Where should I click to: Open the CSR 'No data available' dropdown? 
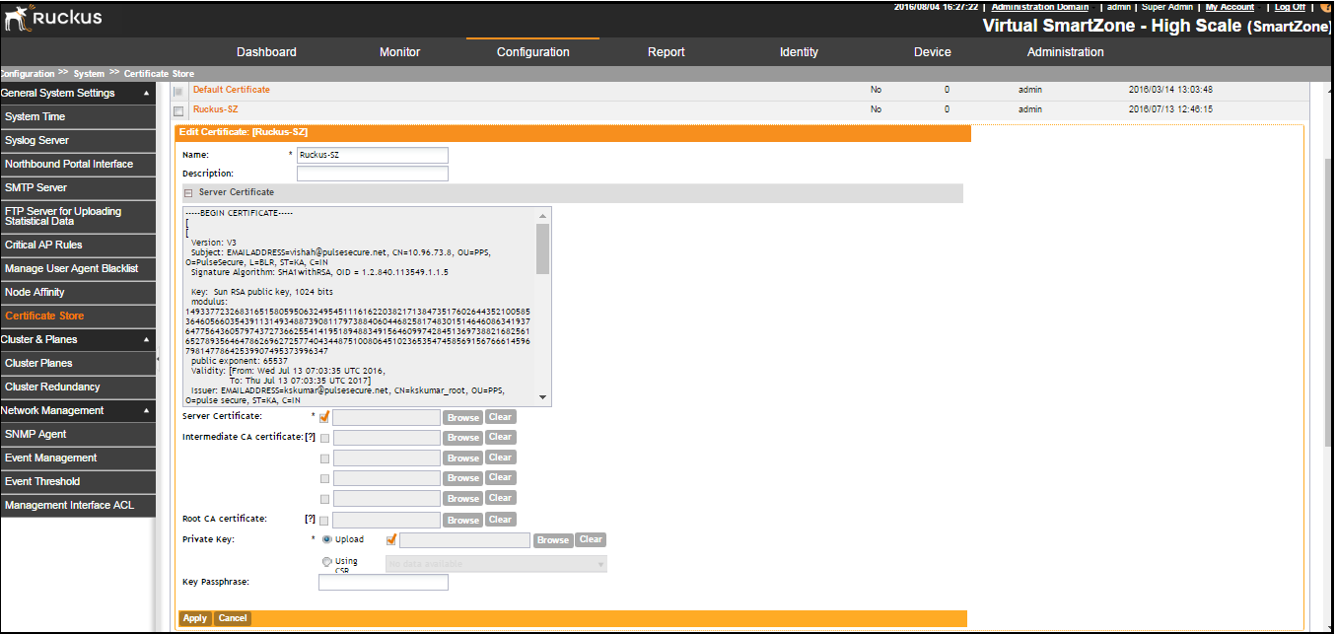497,564
